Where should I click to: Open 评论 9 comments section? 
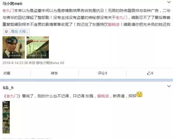(102, 73)
